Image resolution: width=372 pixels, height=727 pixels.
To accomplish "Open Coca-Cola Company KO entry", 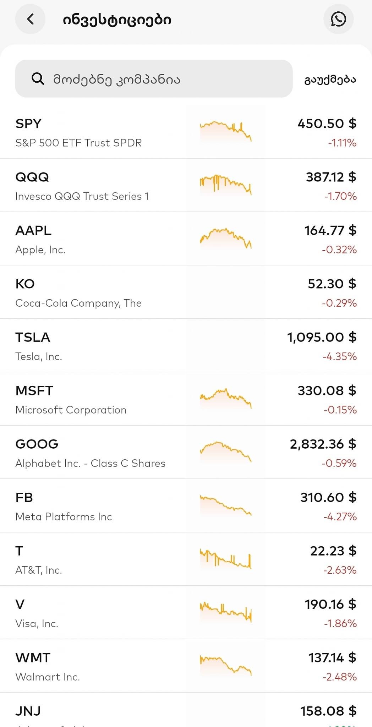I will click(x=89, y=293).
